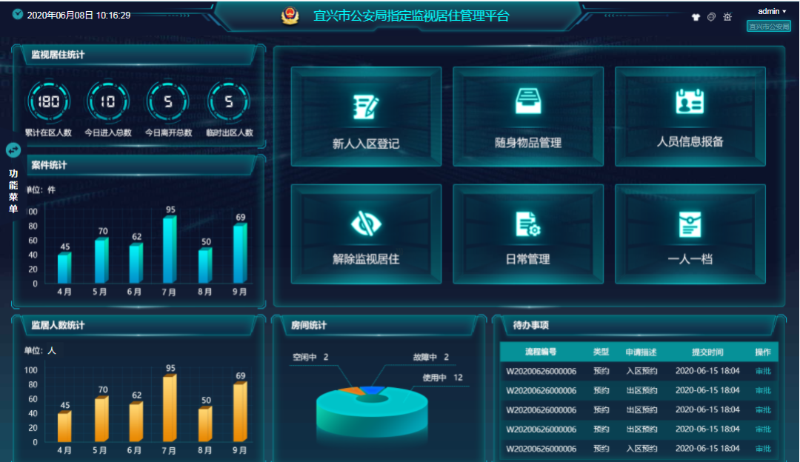Click 审批 link in last 待办事项 row
The image size is (800, 462).
[763, 449]
